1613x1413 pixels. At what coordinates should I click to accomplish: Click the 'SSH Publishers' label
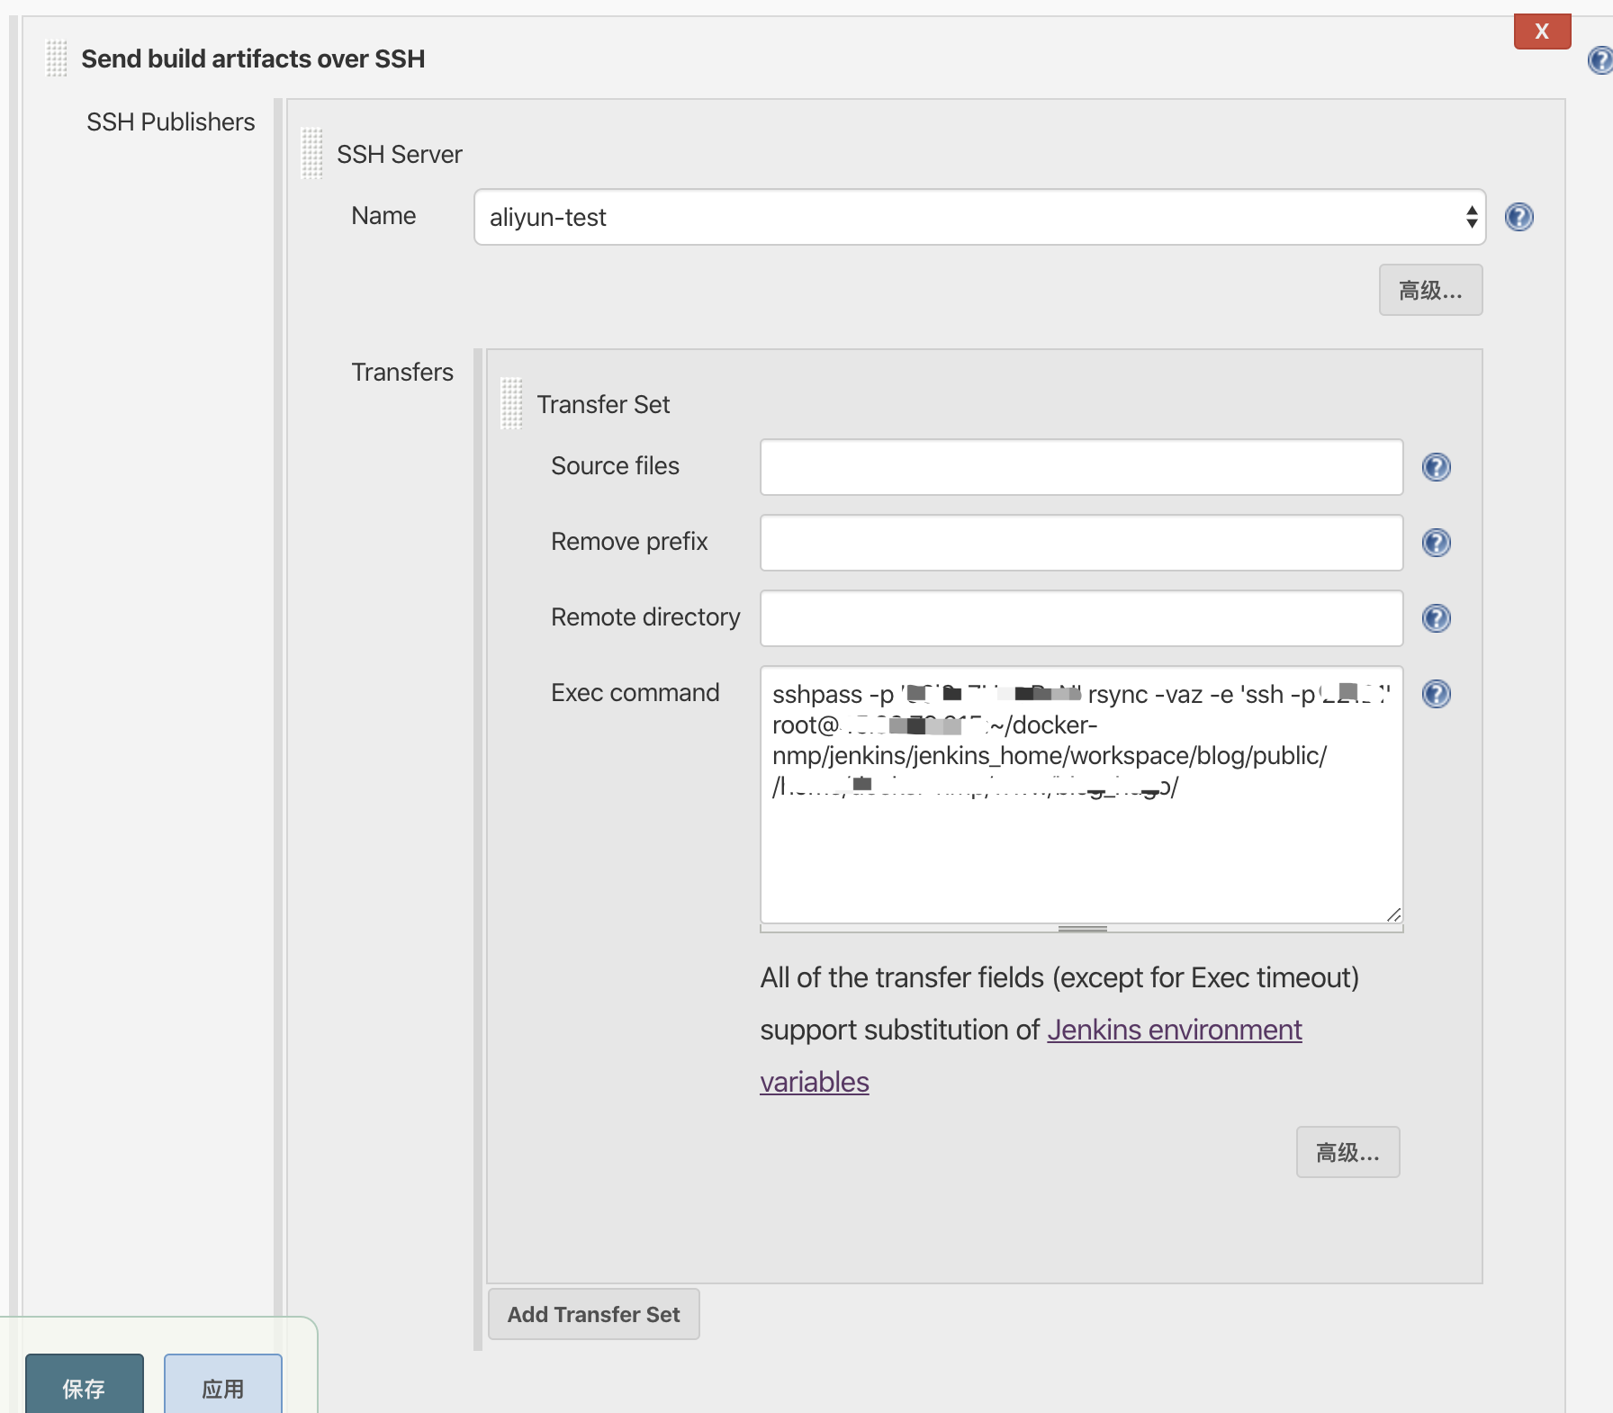click(x=170, y=121)
